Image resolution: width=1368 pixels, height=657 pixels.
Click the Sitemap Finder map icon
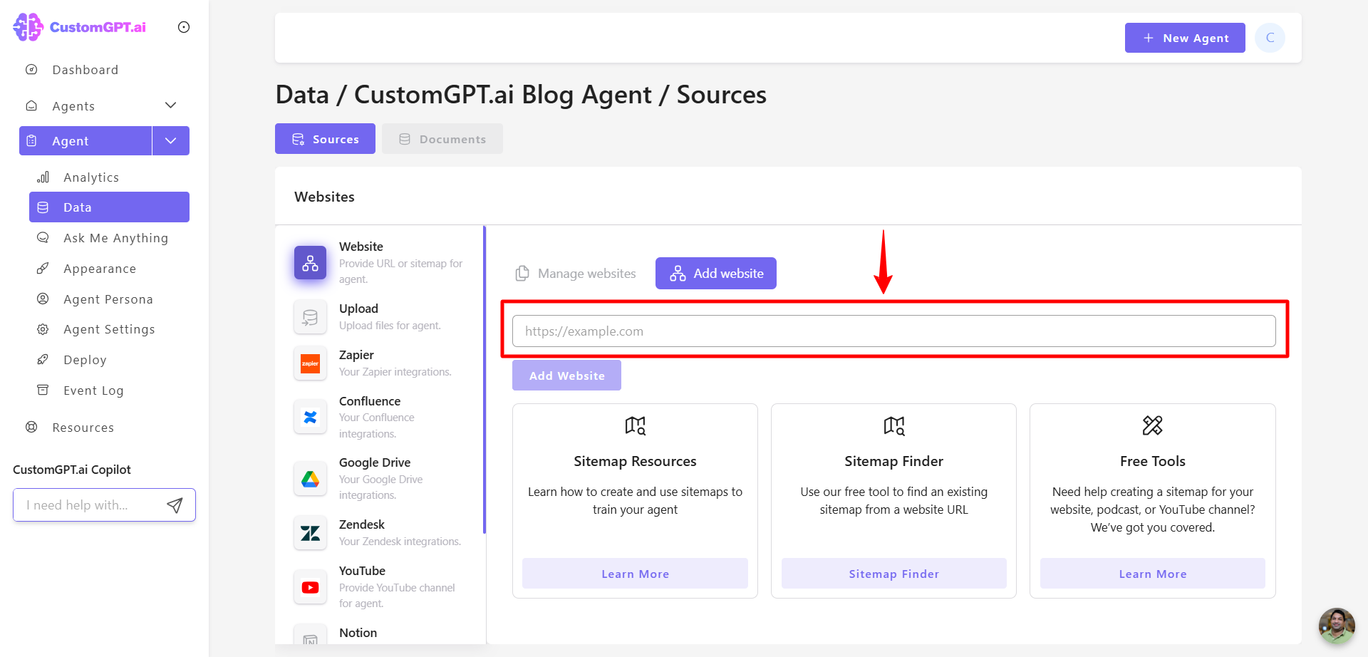[894, 425]
